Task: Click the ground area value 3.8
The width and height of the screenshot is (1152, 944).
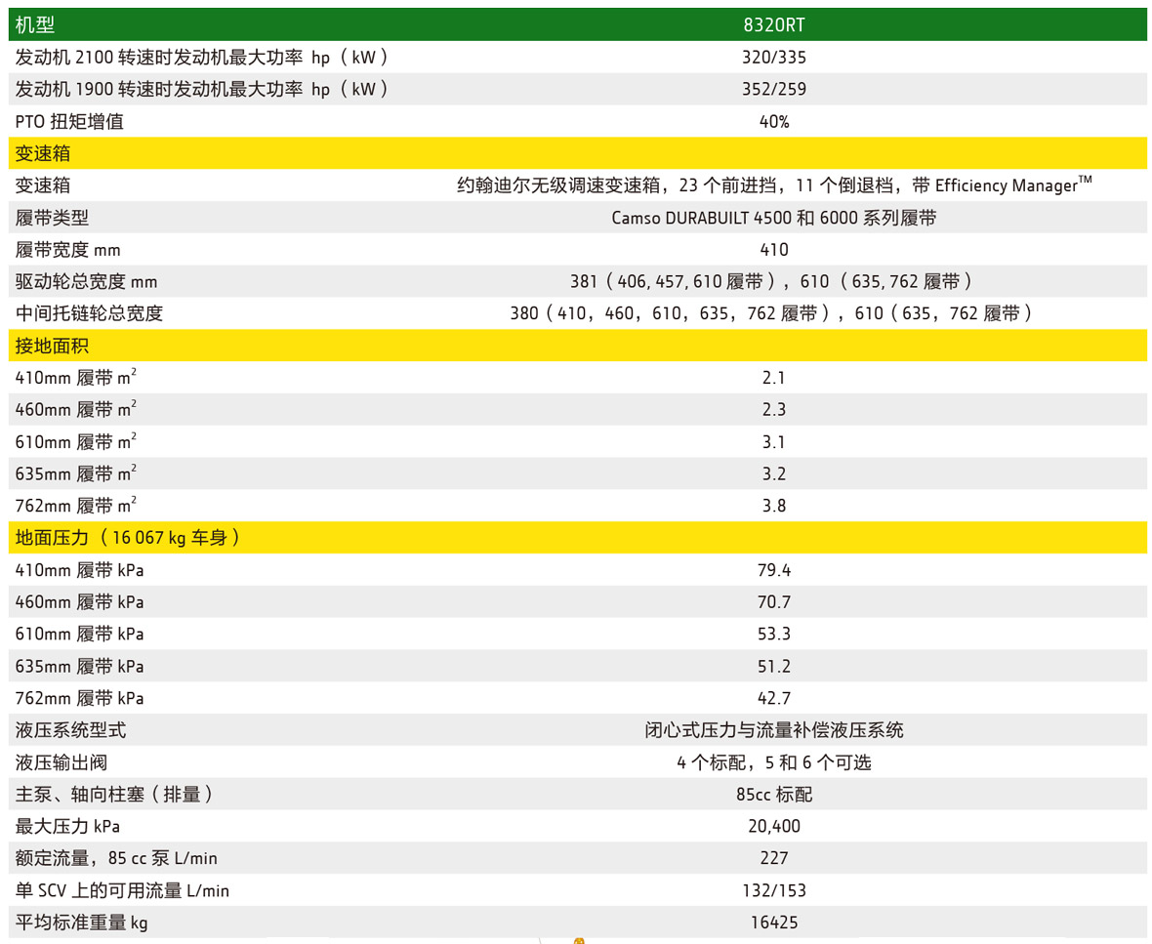Action: point(773,506)
